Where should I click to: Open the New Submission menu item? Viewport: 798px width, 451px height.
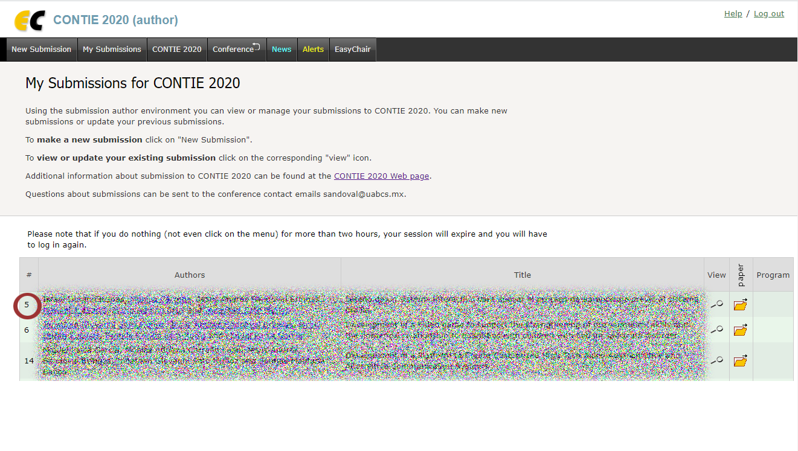(x=42, y=50)
